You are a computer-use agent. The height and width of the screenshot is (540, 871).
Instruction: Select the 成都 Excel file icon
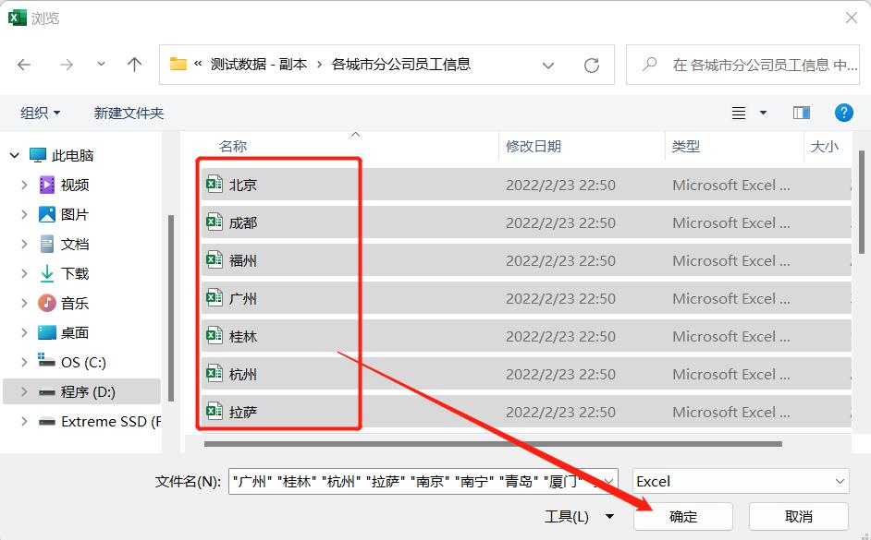pyautogui.click(x=214, y=222)
